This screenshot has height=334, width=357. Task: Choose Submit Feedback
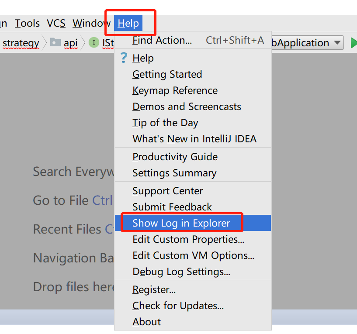click(x=172, y=207)
